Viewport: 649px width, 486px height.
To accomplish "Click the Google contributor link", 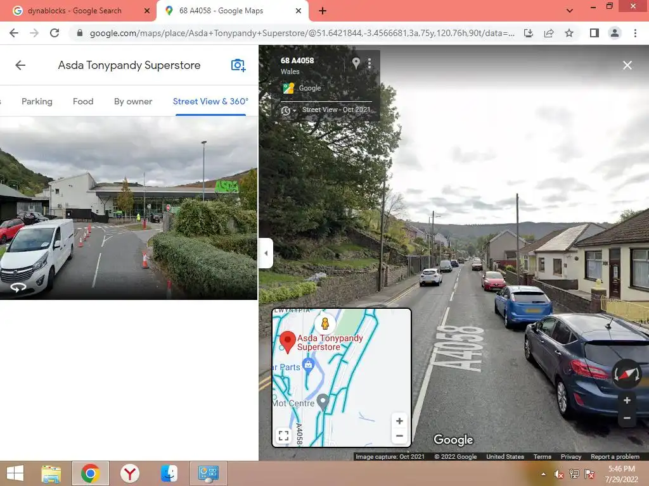I will 309,88.
